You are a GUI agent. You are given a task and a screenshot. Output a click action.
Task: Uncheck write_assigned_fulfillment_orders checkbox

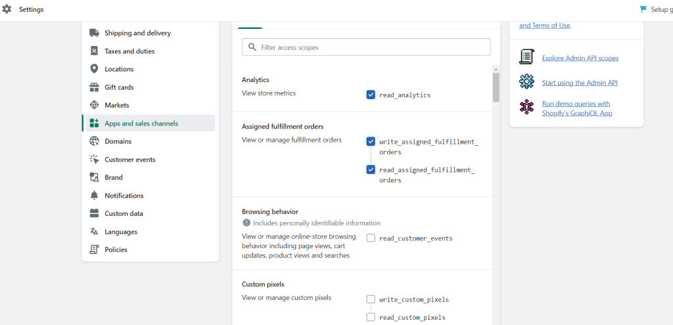point(371,142)
